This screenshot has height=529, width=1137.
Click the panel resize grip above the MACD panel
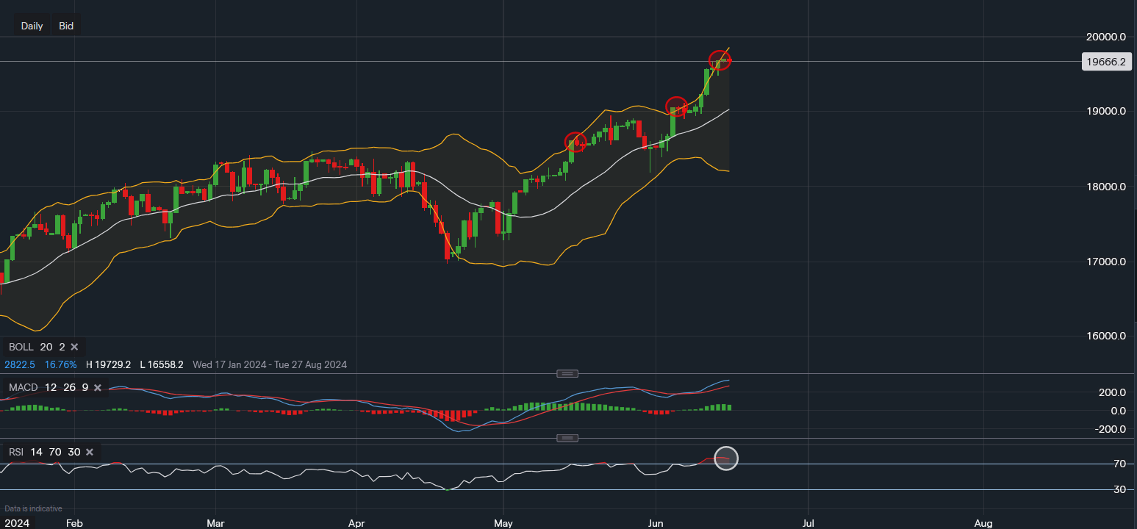point(567,373)
